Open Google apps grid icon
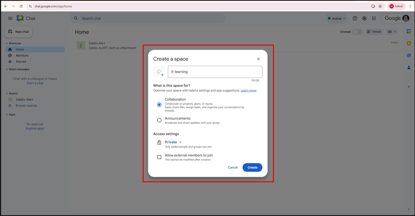This screenshot has width=415, height=216. [374, 19]
